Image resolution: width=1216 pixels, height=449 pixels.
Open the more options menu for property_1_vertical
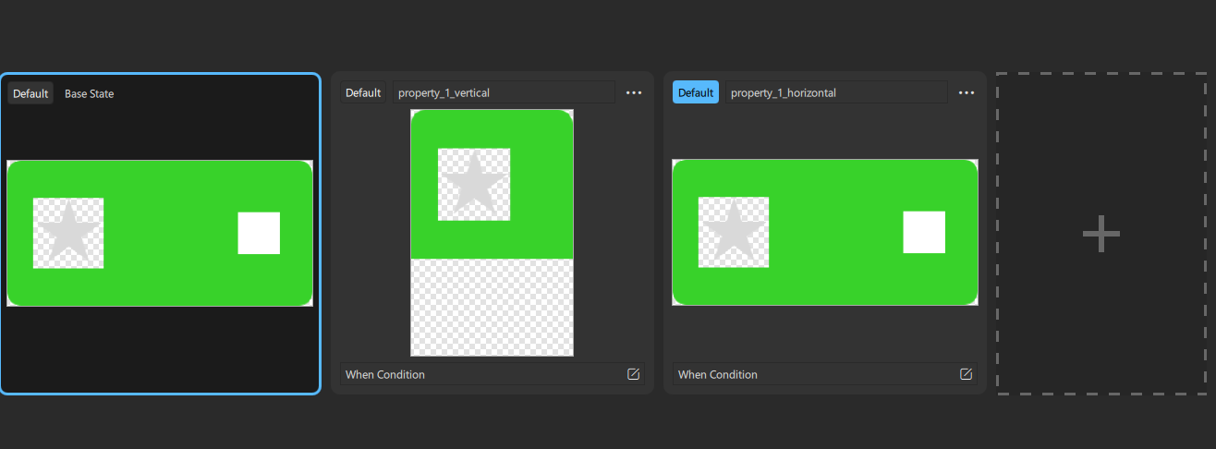point(633,92)
